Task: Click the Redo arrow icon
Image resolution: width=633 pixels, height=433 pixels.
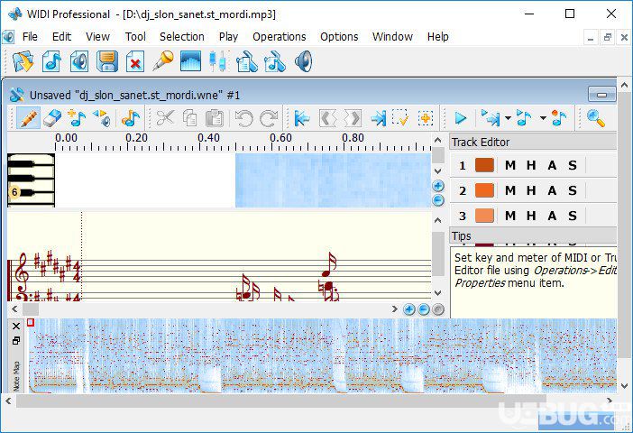Action: (x=269, y=118)
